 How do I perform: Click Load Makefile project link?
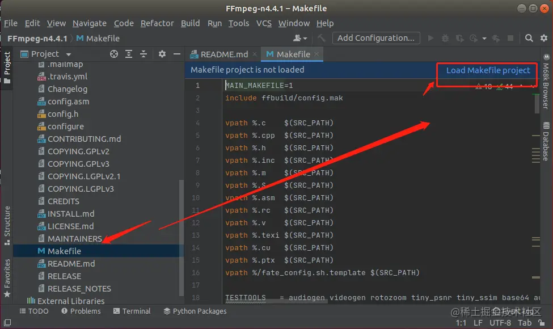(488, 70)
